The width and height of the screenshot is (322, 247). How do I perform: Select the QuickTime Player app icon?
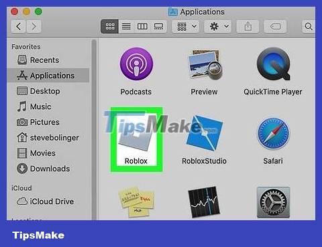pyautogui.click(x=273, y=64)
